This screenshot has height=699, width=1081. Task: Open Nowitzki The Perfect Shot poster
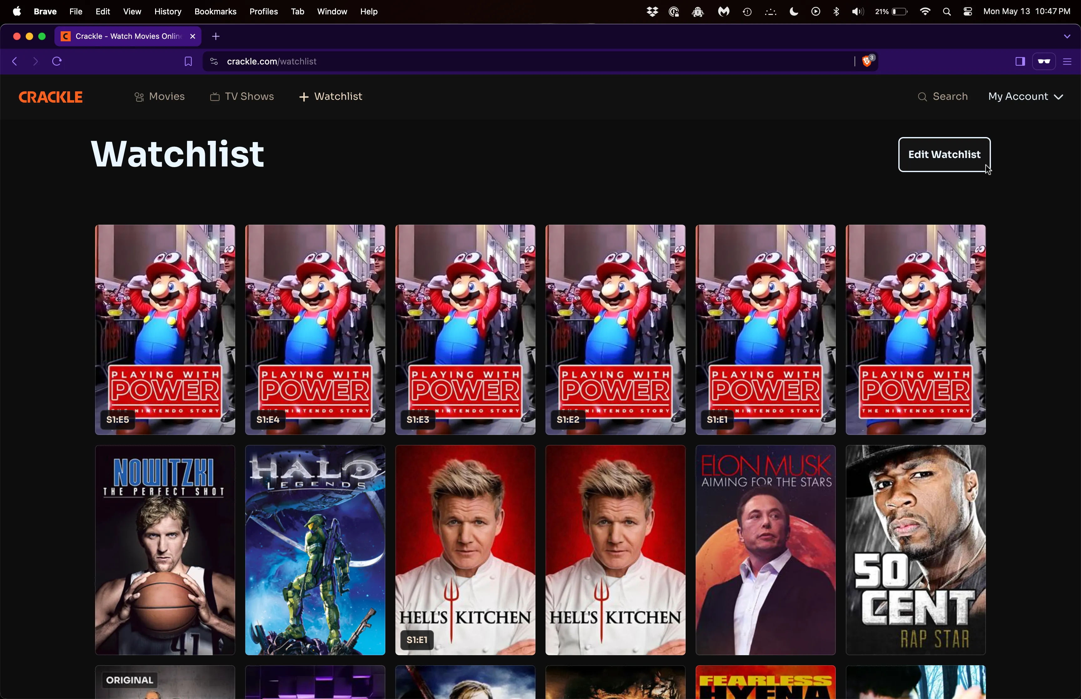pos(165,550)
